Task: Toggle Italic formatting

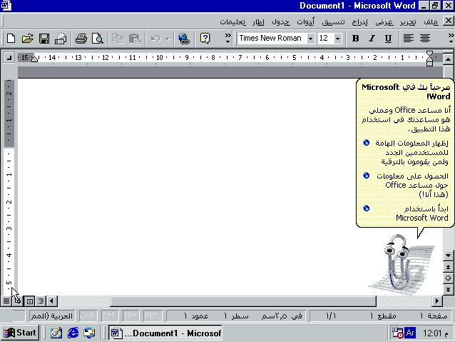Action: [372, 39]
